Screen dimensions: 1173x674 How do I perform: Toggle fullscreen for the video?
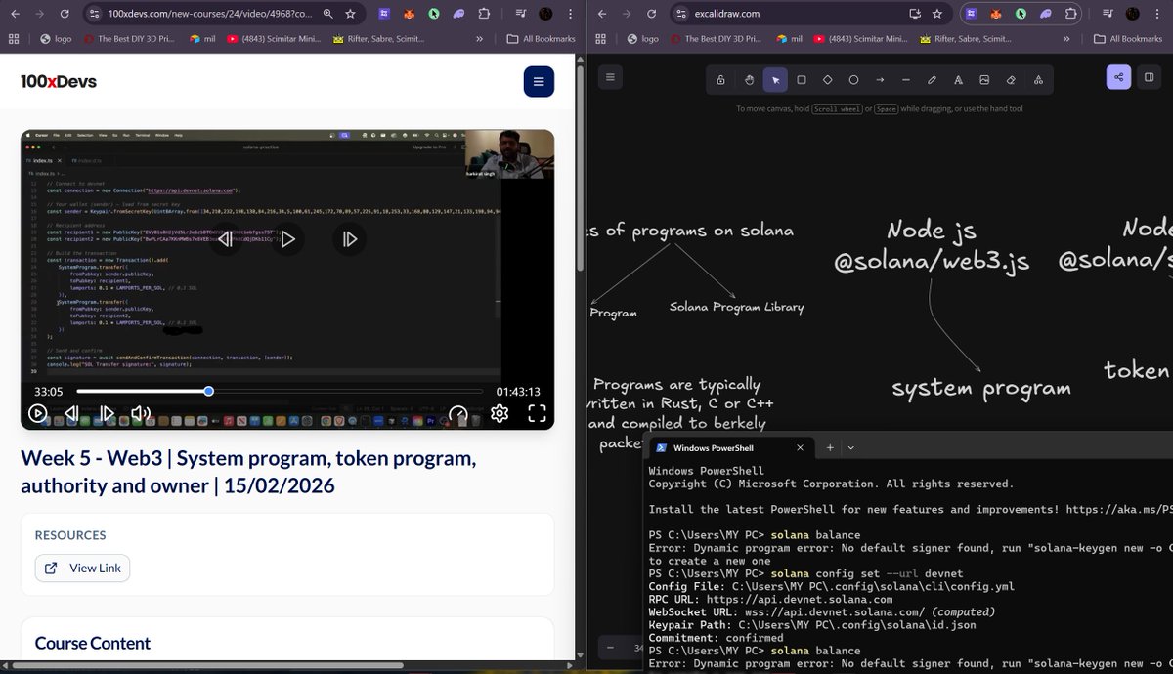pyautogui.click(x=537, y=413)
